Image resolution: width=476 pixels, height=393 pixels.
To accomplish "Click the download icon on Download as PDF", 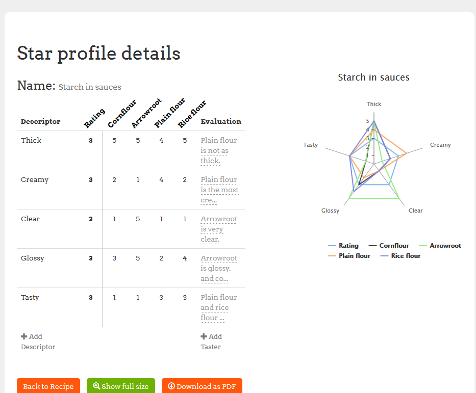I will click(x=171, y=386).
